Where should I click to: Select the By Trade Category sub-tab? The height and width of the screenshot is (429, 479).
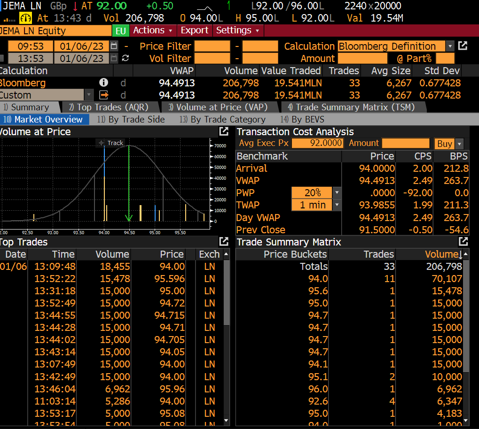click(222, 119)
